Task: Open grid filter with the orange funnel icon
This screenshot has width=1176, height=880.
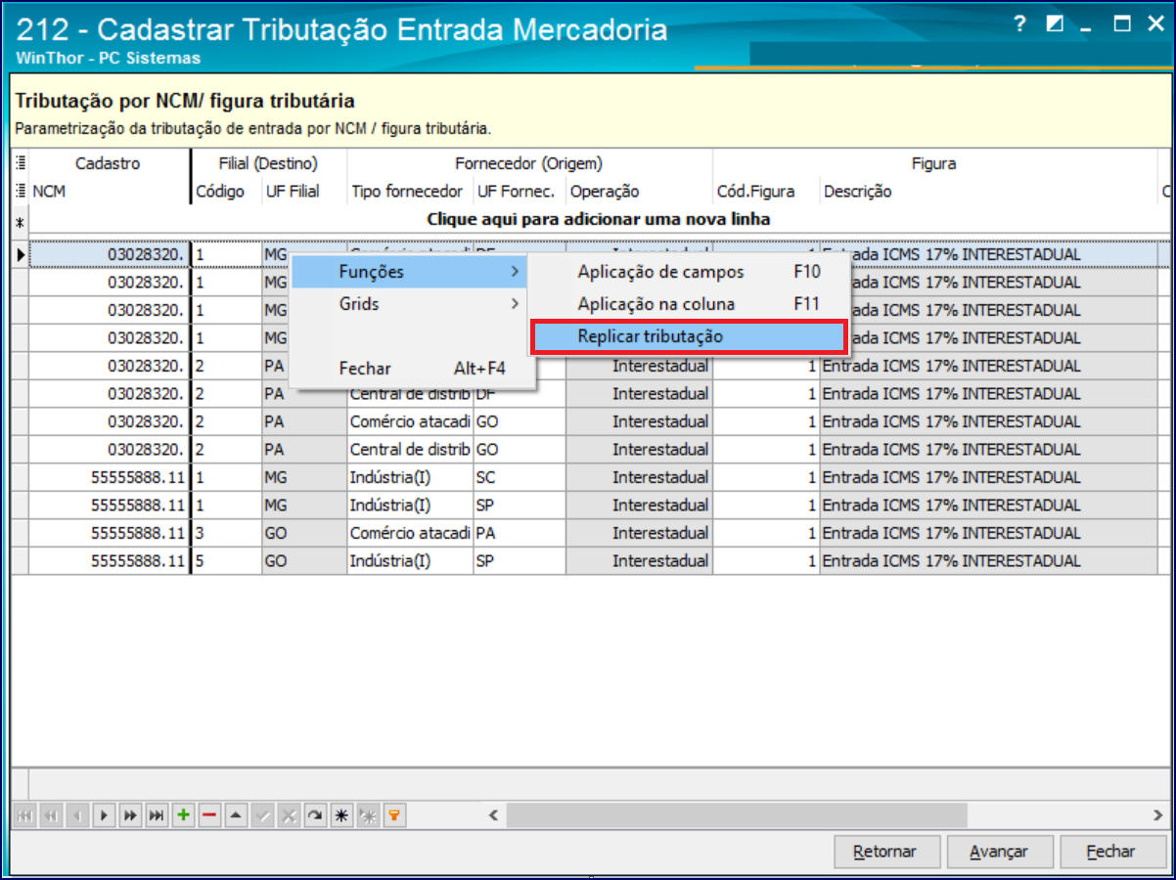Action: tap(394, 815)
